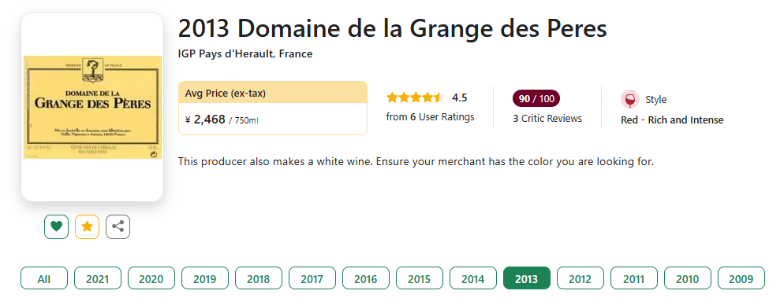Click the Avg Price (ex-tax) box
The image size is (769, 298).
273,108
